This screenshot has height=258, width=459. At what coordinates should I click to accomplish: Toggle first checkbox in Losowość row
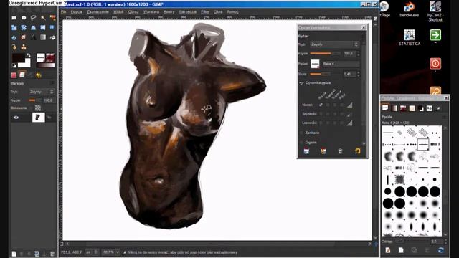click(x=321, y=123)
